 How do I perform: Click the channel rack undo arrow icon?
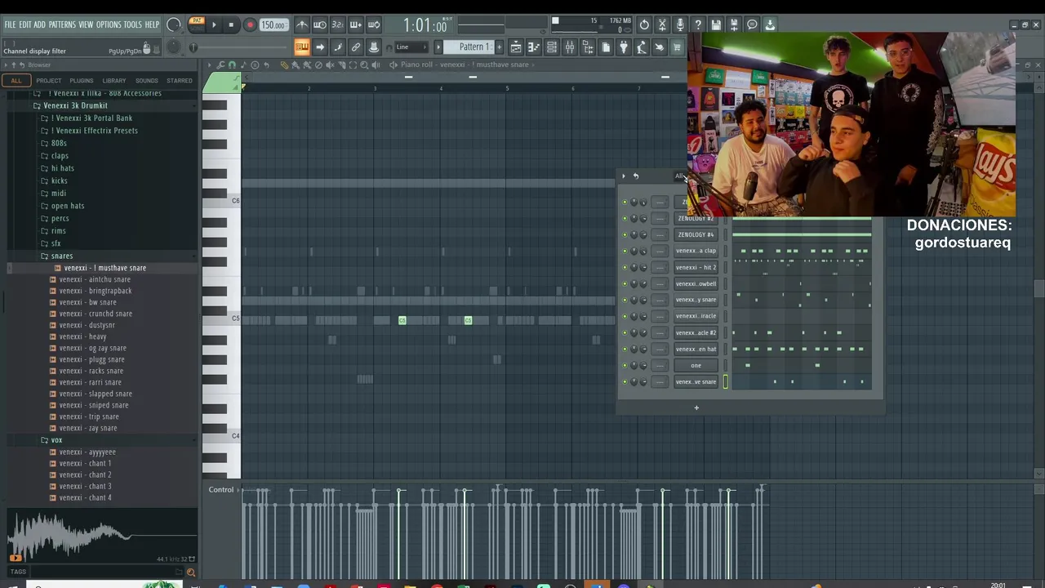[636, 176]
